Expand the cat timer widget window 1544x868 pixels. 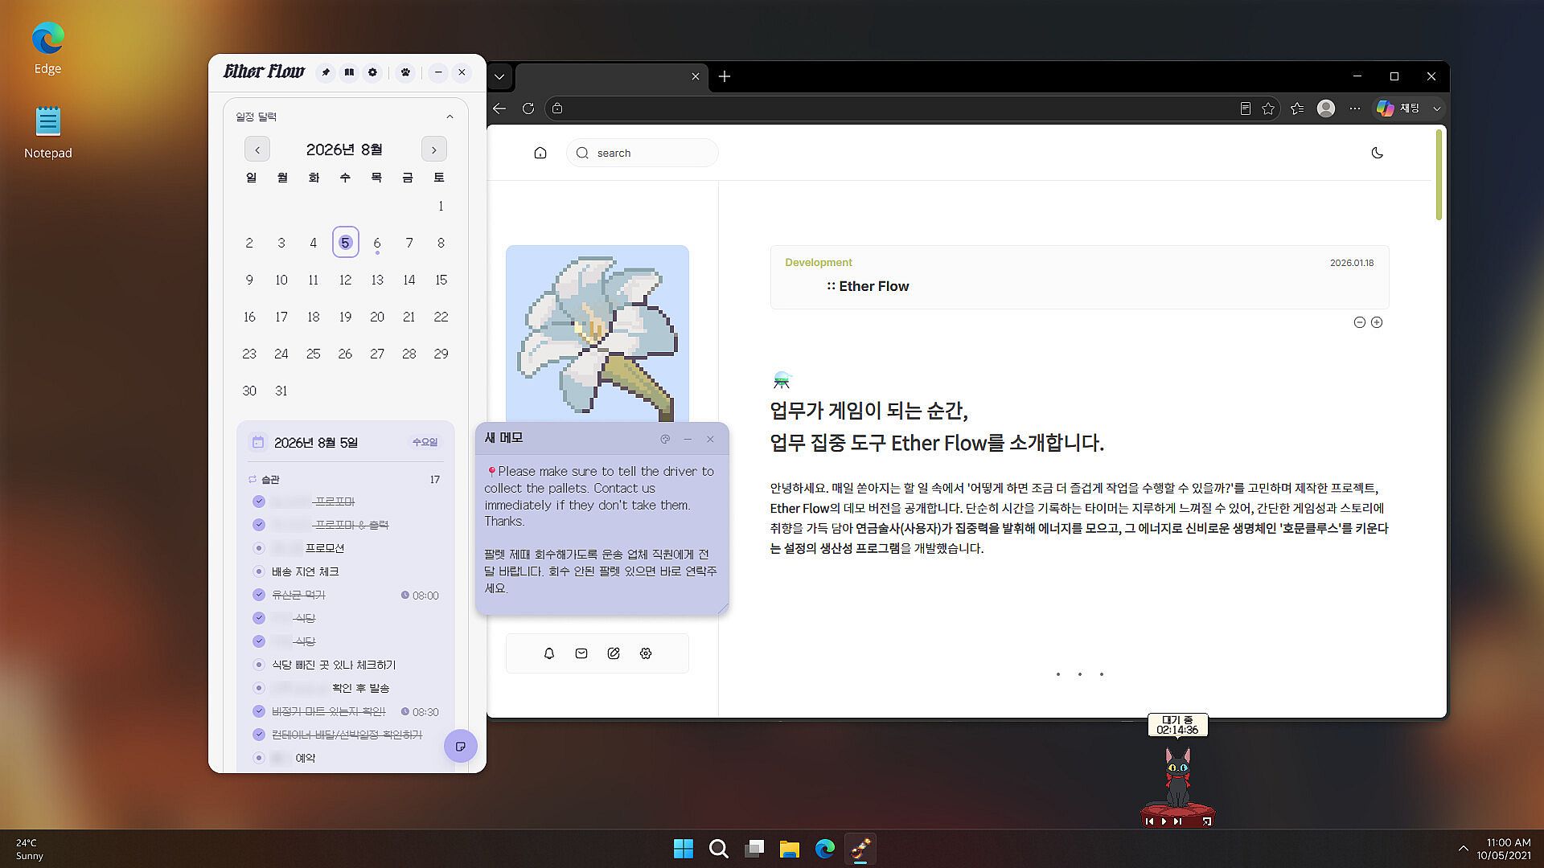tap(1206, 821)
